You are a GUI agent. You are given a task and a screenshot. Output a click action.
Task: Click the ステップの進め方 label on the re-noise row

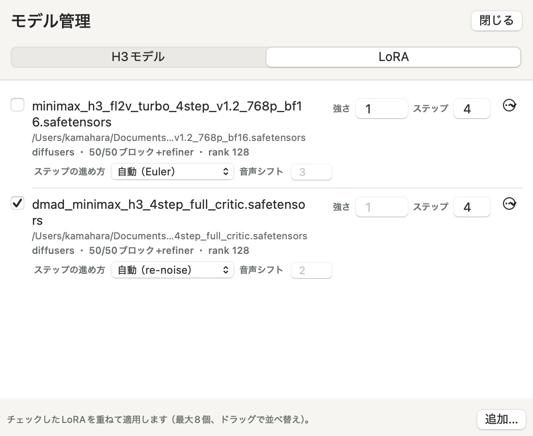pyautogui.click(x=70, y=269)
